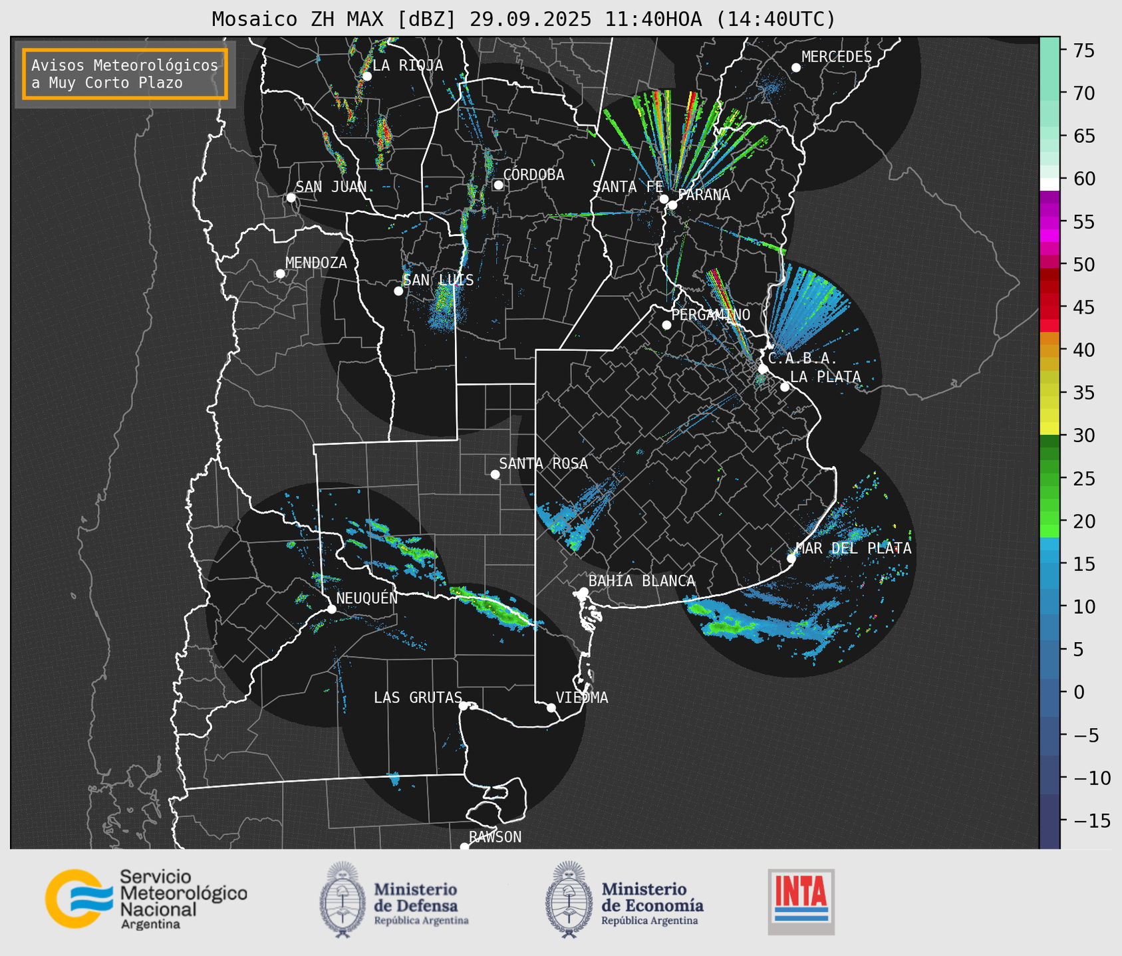Click the 45 dBZ red color band

tap(1049, 307)
